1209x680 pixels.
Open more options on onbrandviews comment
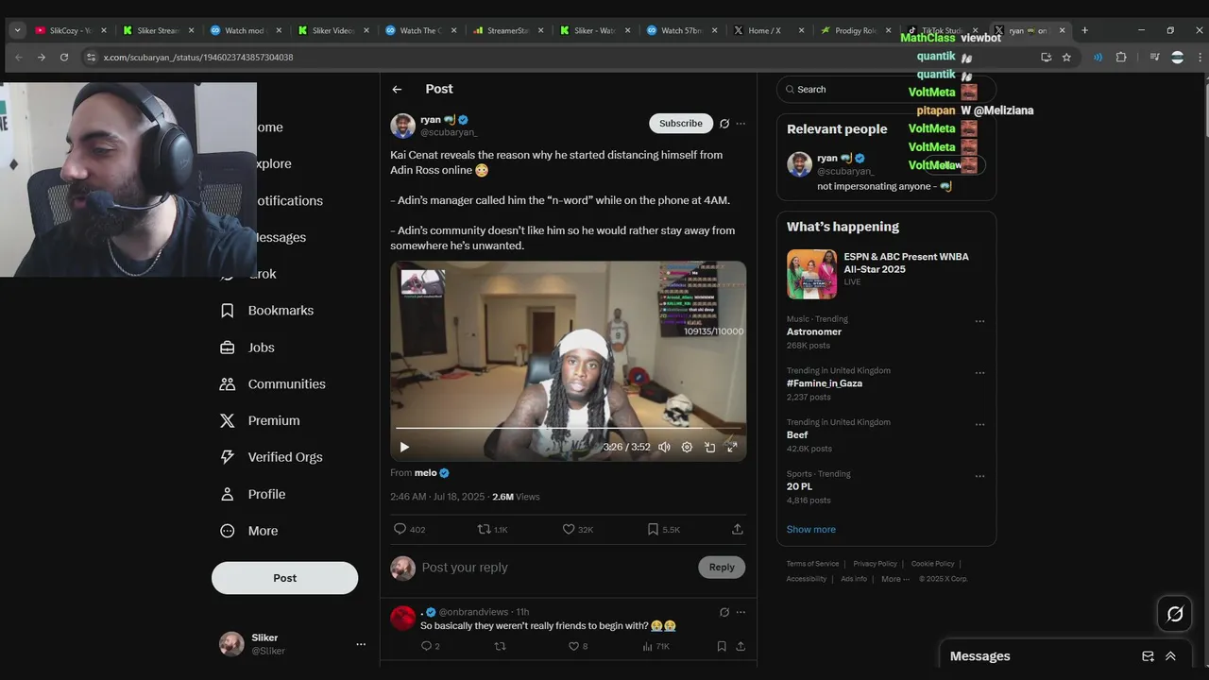[741, 612]
